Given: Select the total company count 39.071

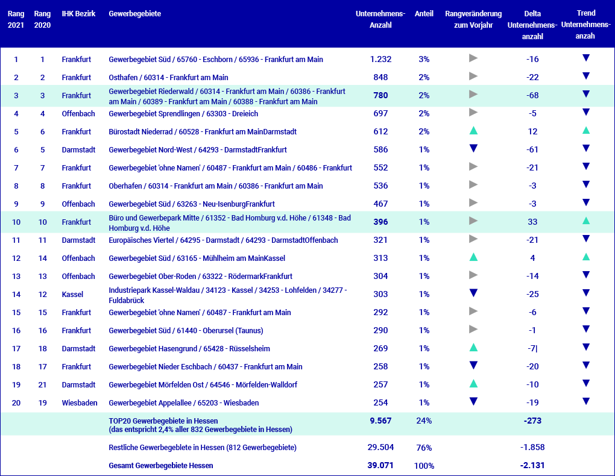Looking at the screenshot, I should pyautogui.click(x=380, y=465).
